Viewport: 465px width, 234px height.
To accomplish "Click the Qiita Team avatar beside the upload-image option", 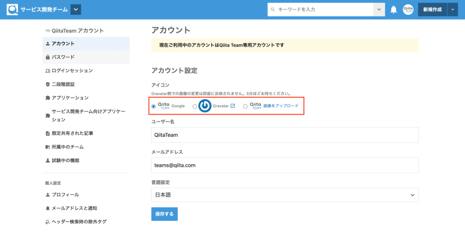I will coord(256,106).
